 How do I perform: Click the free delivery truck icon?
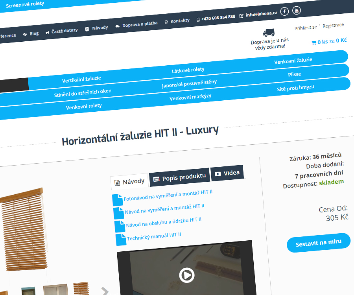pyautogui.click(x=269, y=33)
